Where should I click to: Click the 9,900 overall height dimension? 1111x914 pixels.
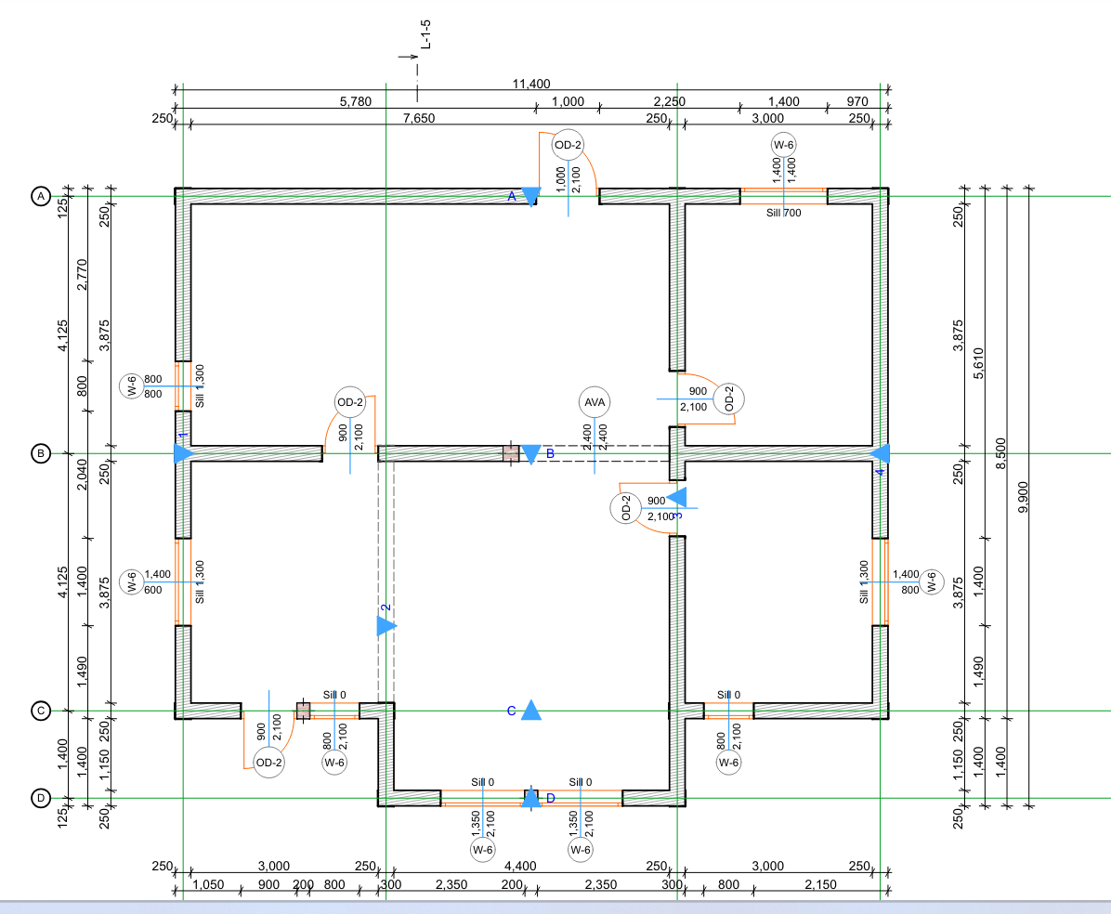pyautogui.click(x=1023, y=502)
